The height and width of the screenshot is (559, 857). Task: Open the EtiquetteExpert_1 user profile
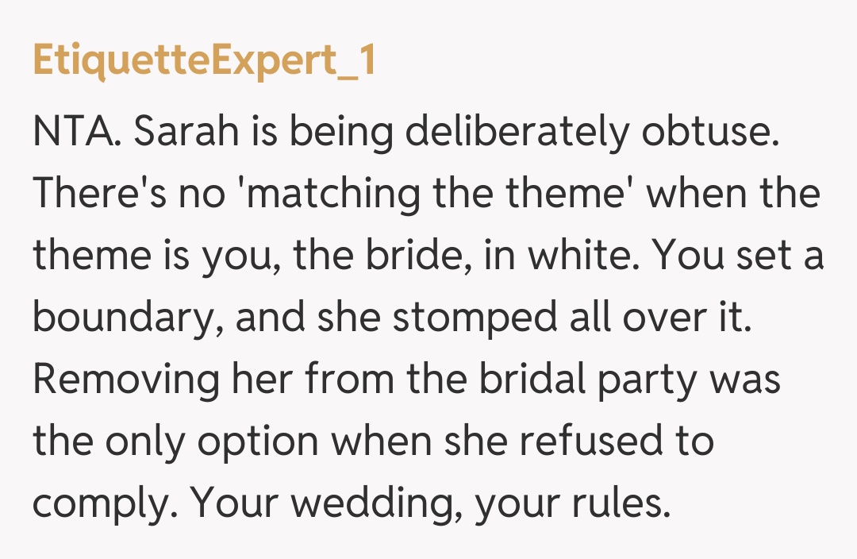(204, 62)
